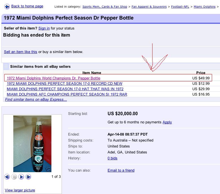Open the Back to home page link
220x194 pixels.
(x=27, y=6)
